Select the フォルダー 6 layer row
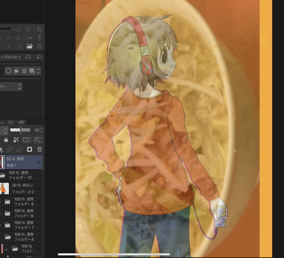Screen dimensions: 284x258 coord(21,202)
